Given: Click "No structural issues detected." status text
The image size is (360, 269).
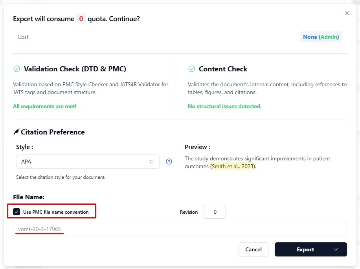Looking at the screenshot, I should coord(224,106).
